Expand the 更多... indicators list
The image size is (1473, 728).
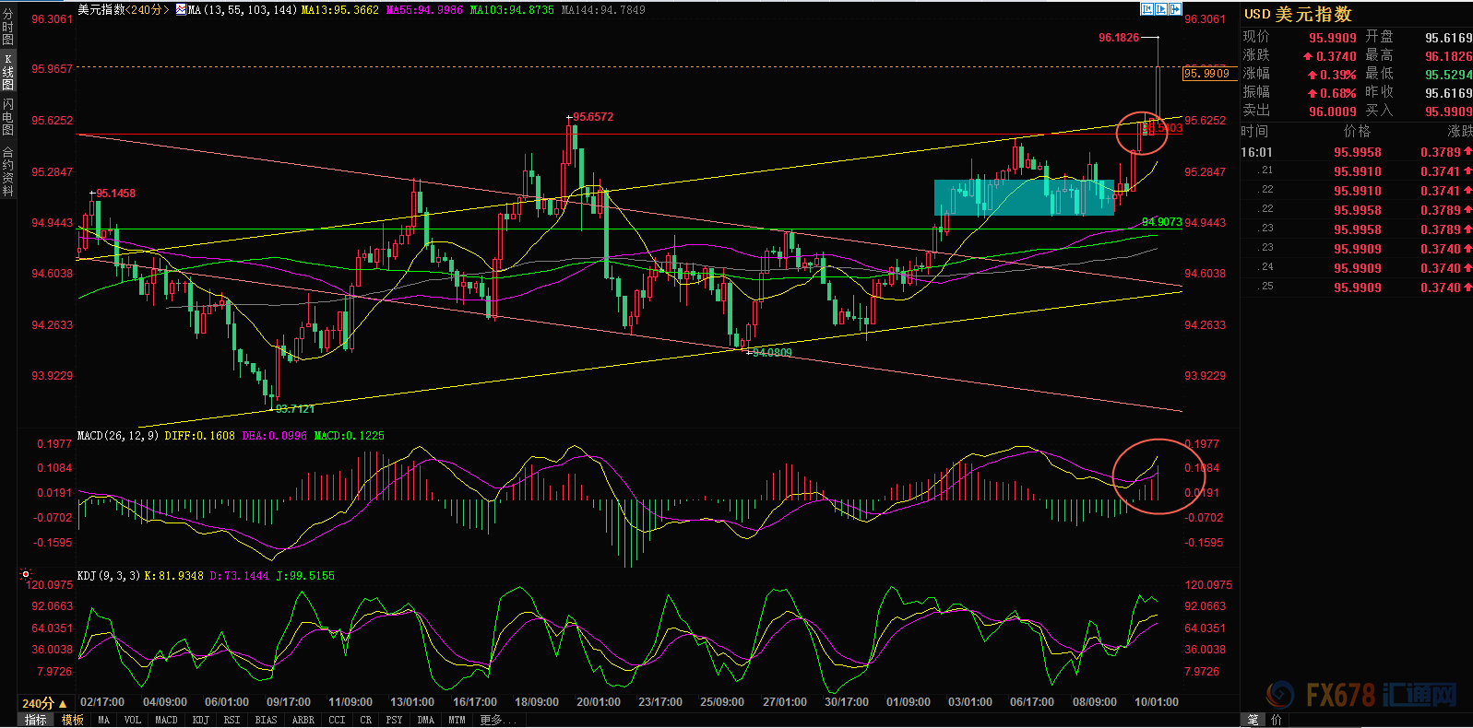499,720
